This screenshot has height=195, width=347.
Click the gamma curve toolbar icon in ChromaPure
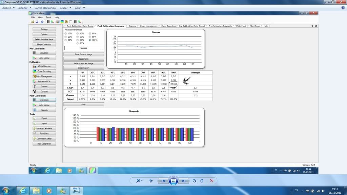coord(70,22)
